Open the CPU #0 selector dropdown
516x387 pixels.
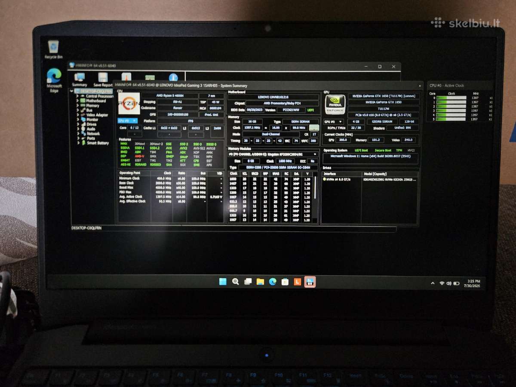127,121
